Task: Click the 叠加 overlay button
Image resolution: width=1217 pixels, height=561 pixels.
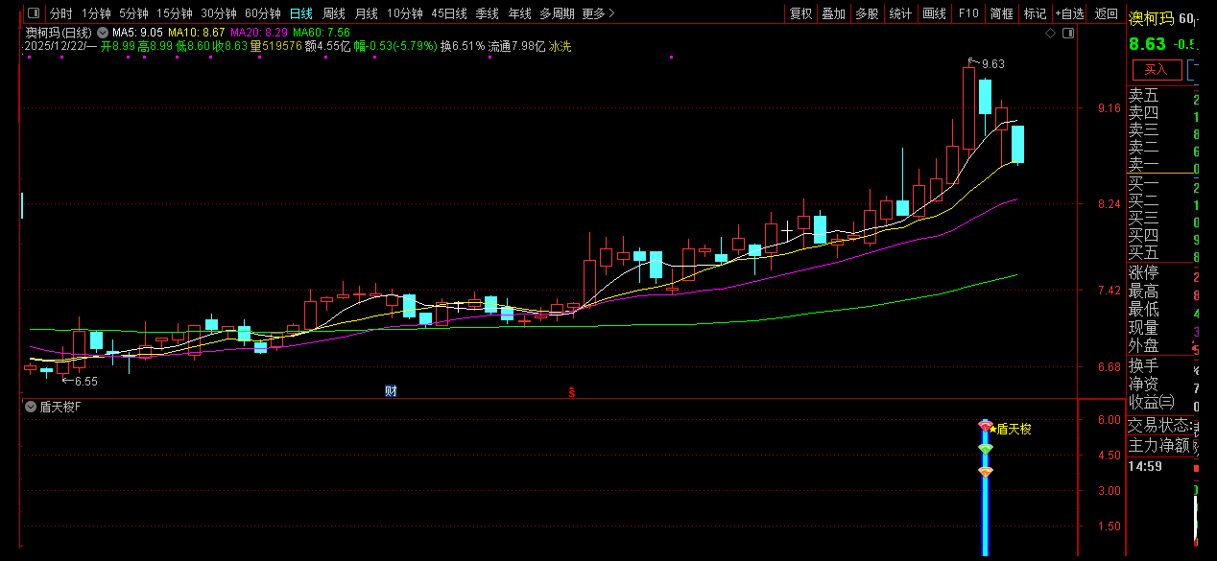Action: click(833, 13)
